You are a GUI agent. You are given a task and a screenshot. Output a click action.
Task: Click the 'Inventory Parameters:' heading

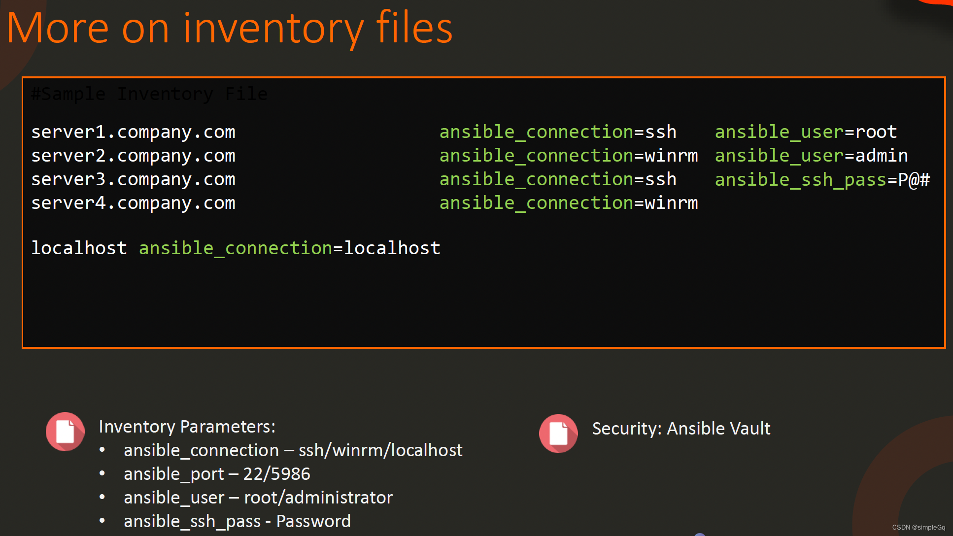[x=187, y=427]
